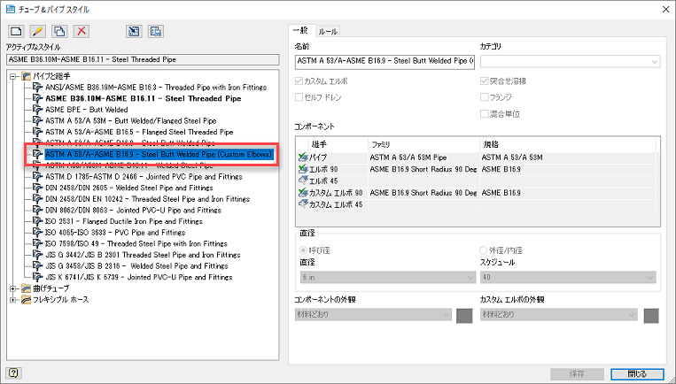The width and height of the screenshot is (676, 384).
Task: Click the ファミリ column header
Action: 423,144
